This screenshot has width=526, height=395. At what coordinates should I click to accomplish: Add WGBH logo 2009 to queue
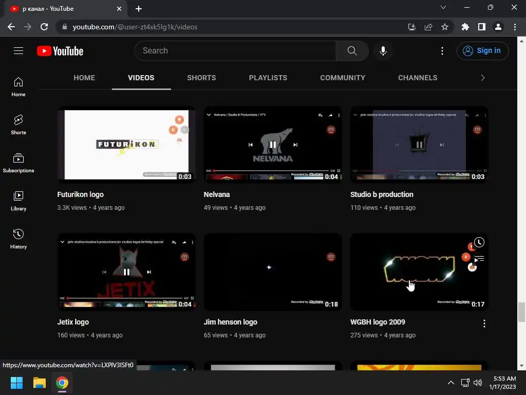tap(479, 258)
